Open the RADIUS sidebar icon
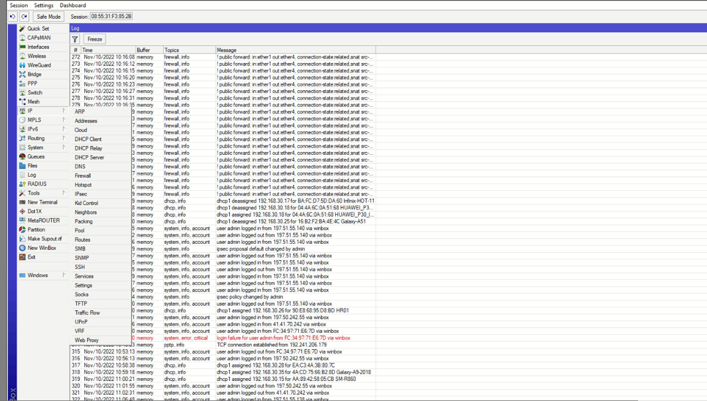707x401 pixels. (x=22, y=184)
